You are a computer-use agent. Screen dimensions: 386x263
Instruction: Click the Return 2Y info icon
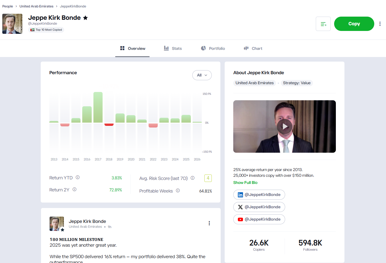pos(75,190)
